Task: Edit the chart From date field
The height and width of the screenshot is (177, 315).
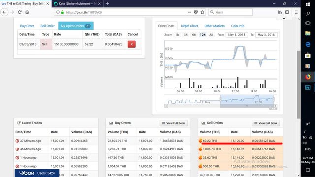Action: 237,35
